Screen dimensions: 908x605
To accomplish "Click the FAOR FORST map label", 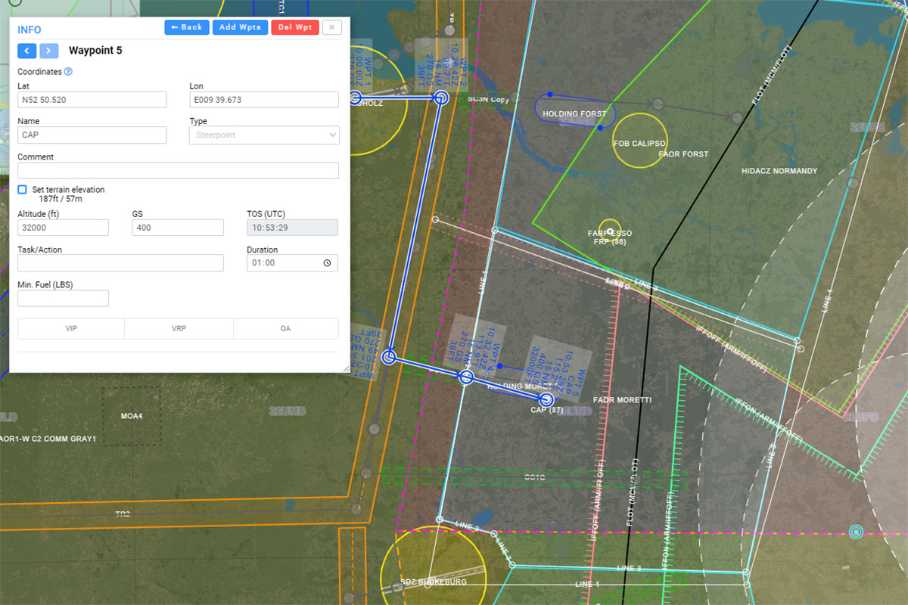I will pos(683,154).
